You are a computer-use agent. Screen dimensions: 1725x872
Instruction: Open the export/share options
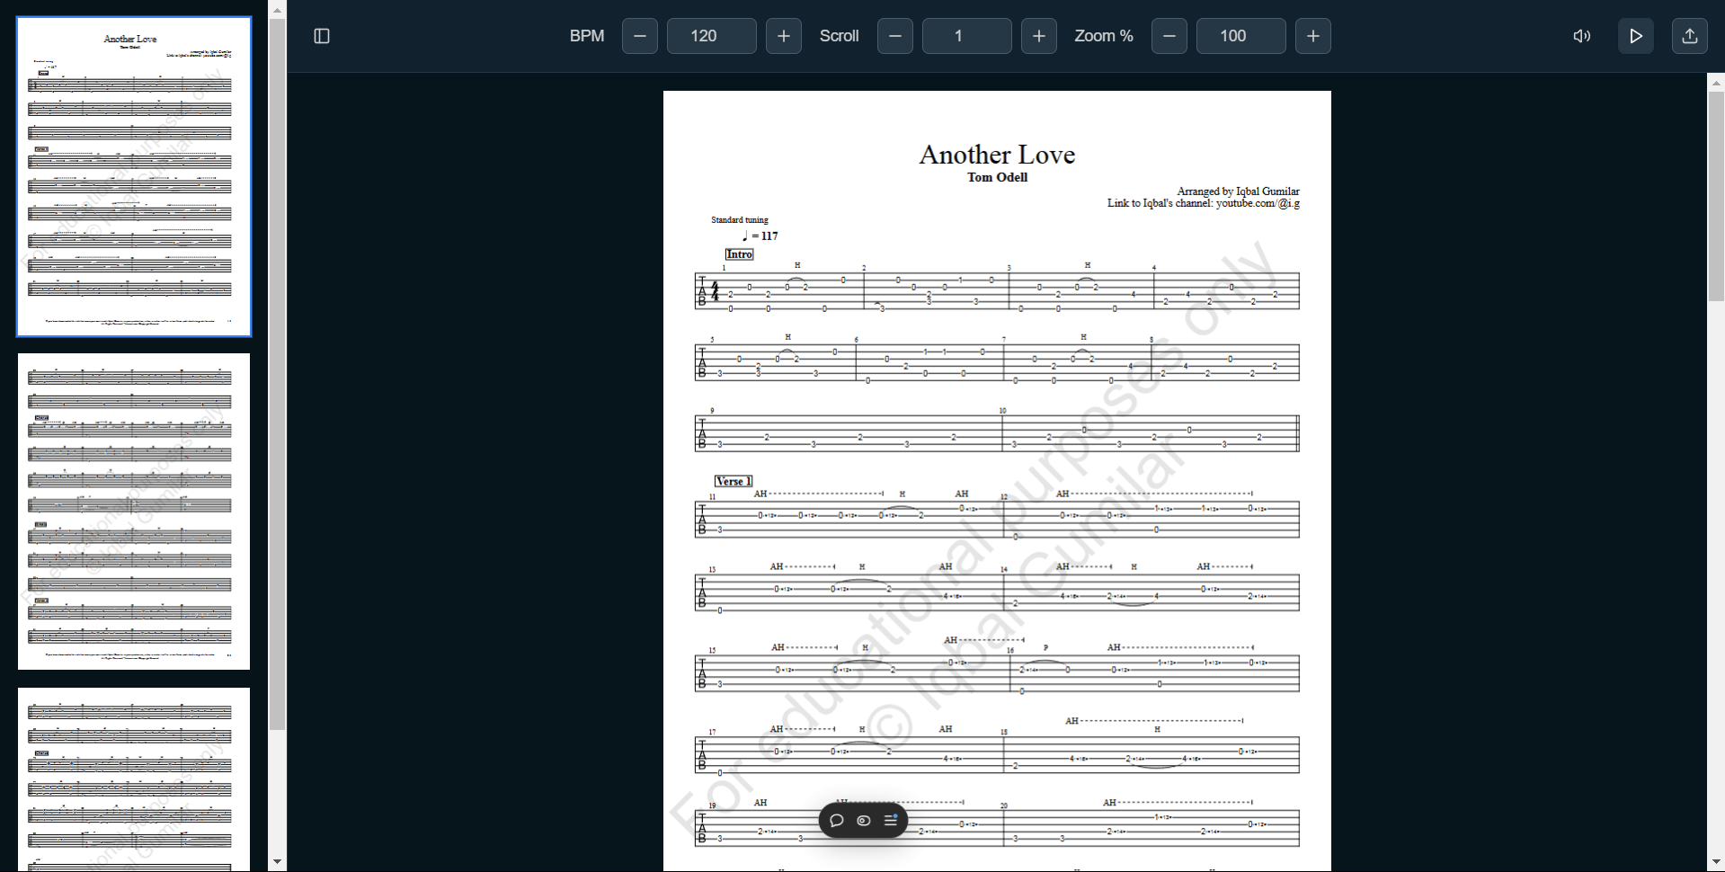click(x=1689, y=36)
